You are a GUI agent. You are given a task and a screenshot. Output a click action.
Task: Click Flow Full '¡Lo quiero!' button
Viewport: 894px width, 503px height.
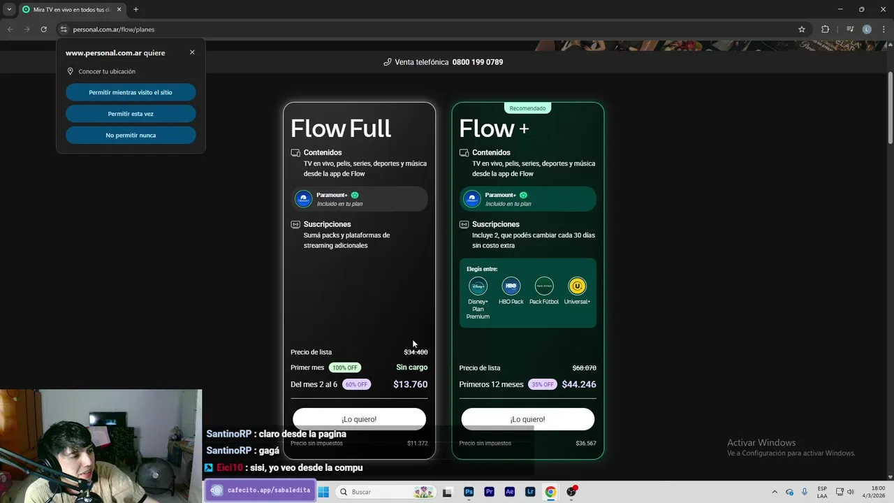[359, 419]
